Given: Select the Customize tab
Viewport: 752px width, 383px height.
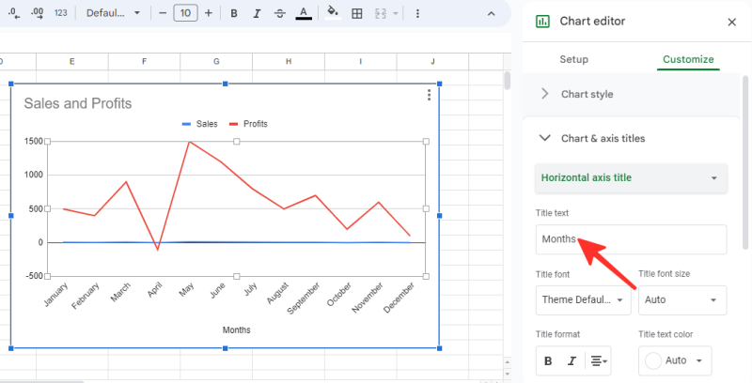Looking at the screenshot, I should click(x=688, y=59).
